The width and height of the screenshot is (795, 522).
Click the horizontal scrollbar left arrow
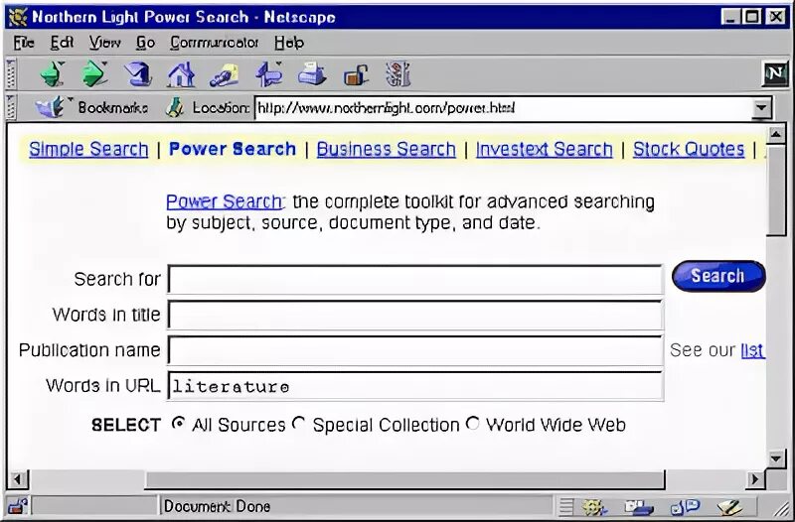click(18, 478)
